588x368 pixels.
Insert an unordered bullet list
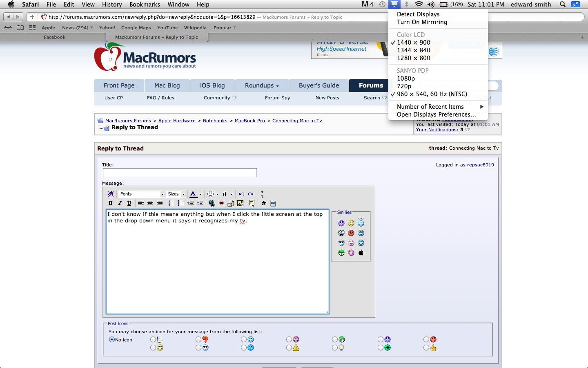click(x=181, y=203)
